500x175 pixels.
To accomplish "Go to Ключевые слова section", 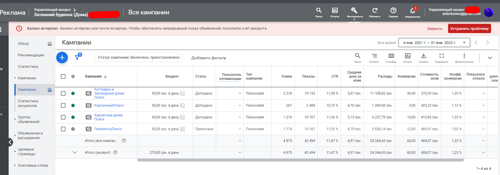I will [33, 166].
